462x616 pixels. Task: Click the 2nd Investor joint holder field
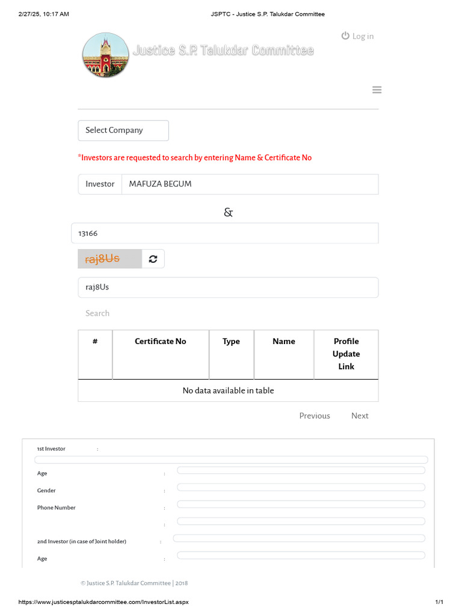pyautogui.click(x=299, y=538)
